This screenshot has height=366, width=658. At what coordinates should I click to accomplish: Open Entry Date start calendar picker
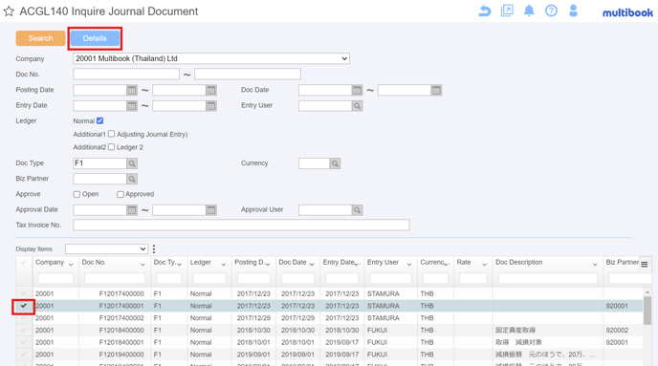click(132, 106)
